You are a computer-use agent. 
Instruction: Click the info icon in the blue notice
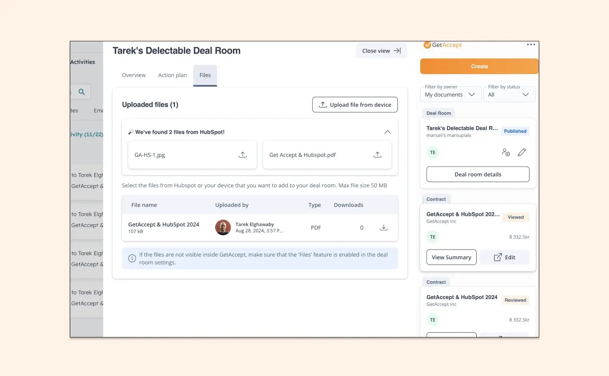pos(132,258)
